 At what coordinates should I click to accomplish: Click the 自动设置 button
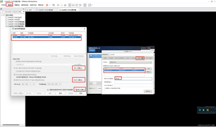coord(78,65)
